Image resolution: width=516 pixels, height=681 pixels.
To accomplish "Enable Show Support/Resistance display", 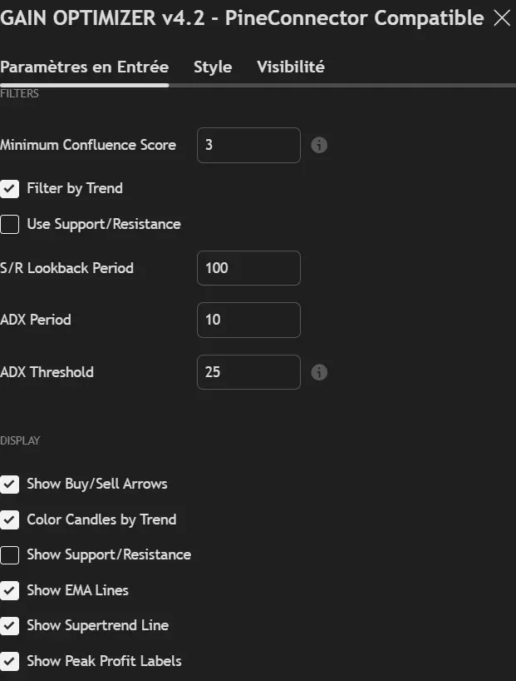I will coord(11,554).
